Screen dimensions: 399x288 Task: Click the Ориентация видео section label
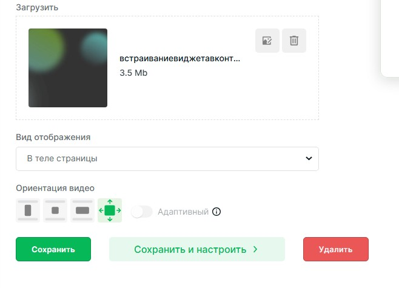55,189
